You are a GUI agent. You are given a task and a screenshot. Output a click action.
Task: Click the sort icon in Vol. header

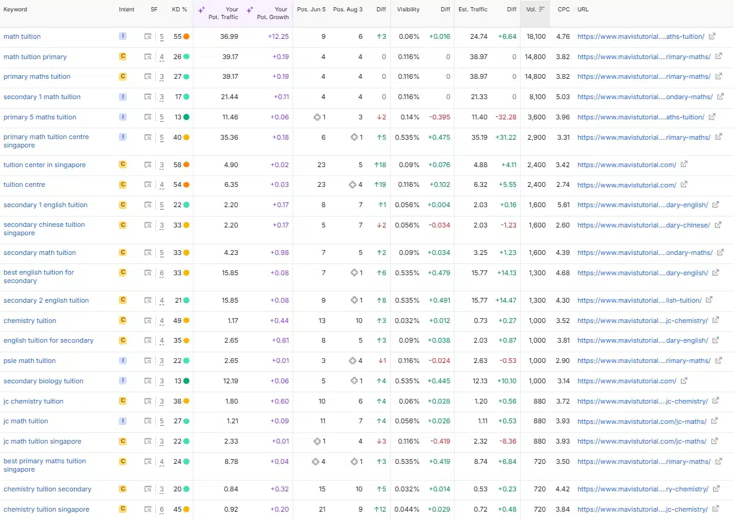(x=542, y=10)
